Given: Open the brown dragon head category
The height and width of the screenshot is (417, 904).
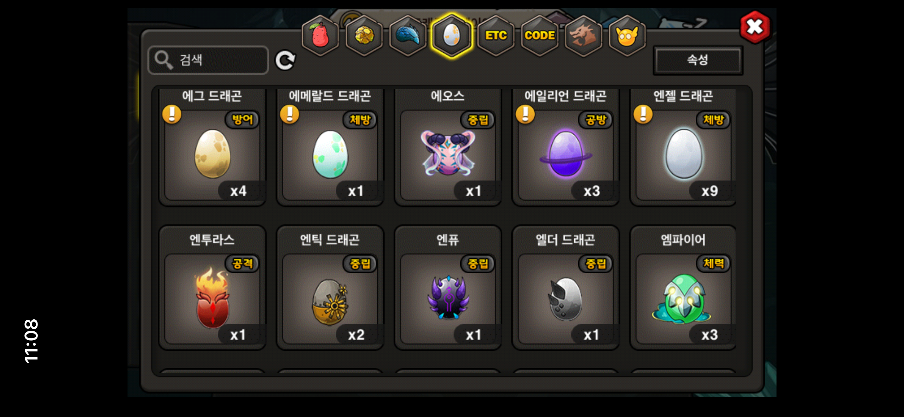Looking at the screenshot, I should (584, 36).
